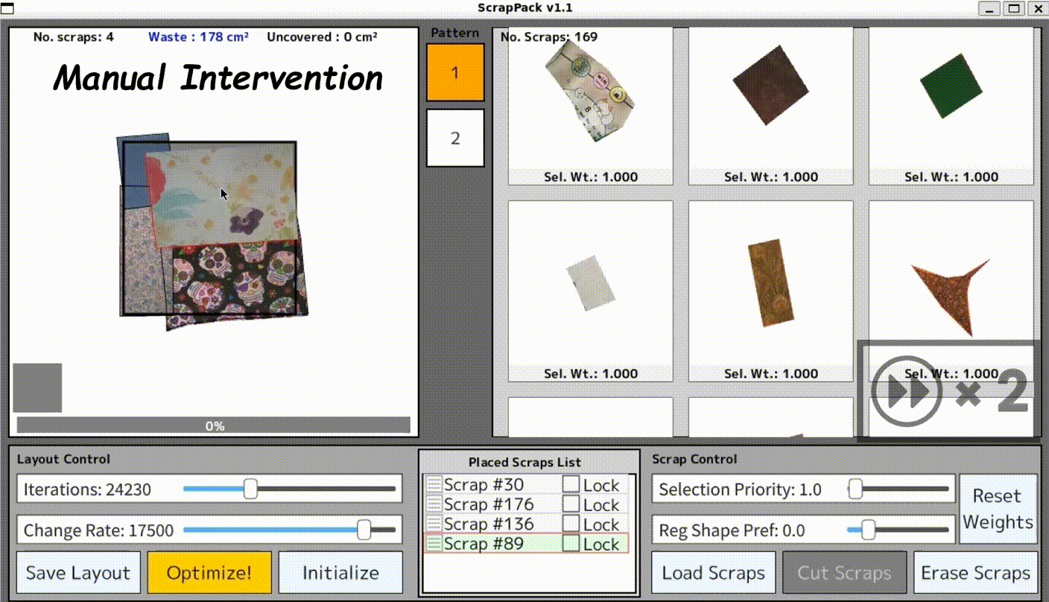Click the Save Layout button

(78, 573)
